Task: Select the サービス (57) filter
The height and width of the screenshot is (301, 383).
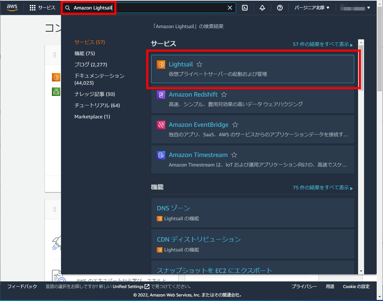Action: click(90, 42)
